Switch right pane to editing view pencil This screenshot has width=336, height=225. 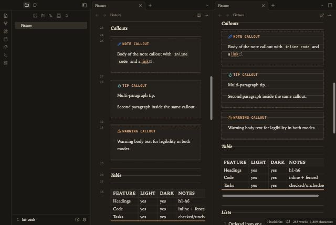coord(322,15)
